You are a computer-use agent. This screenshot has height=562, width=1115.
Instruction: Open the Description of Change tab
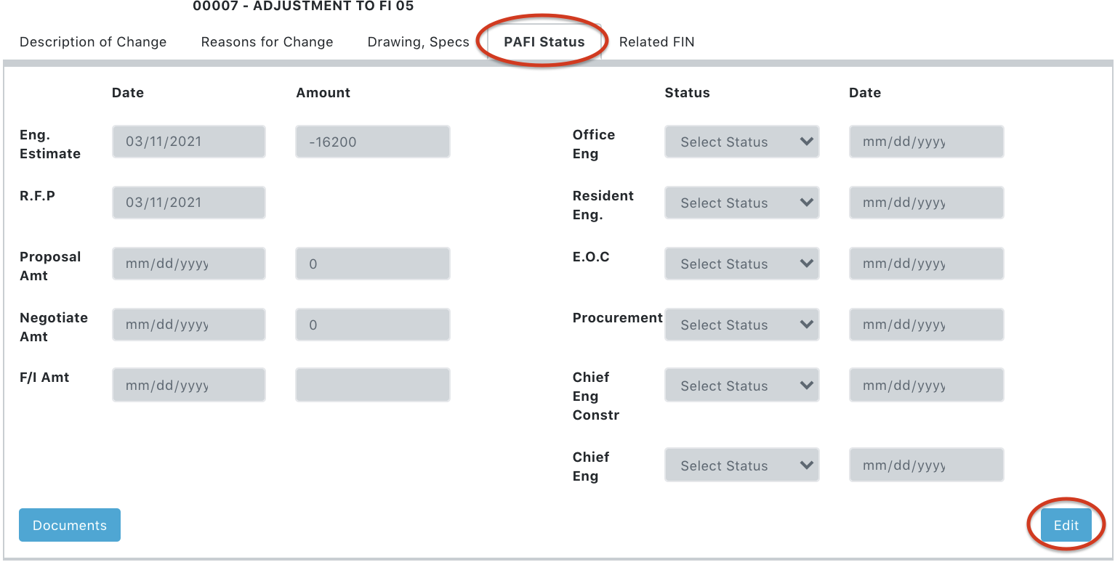pos(93,42)
